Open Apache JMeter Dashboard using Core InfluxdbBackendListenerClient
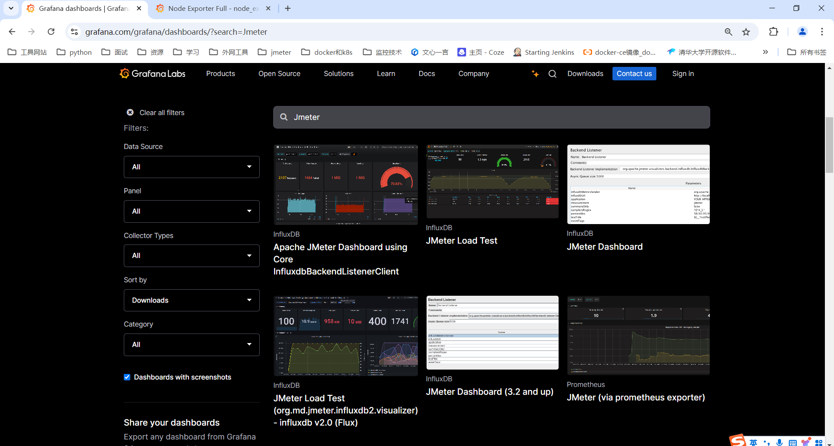Screen dimensions: 834x446 [x=341, y=259]
